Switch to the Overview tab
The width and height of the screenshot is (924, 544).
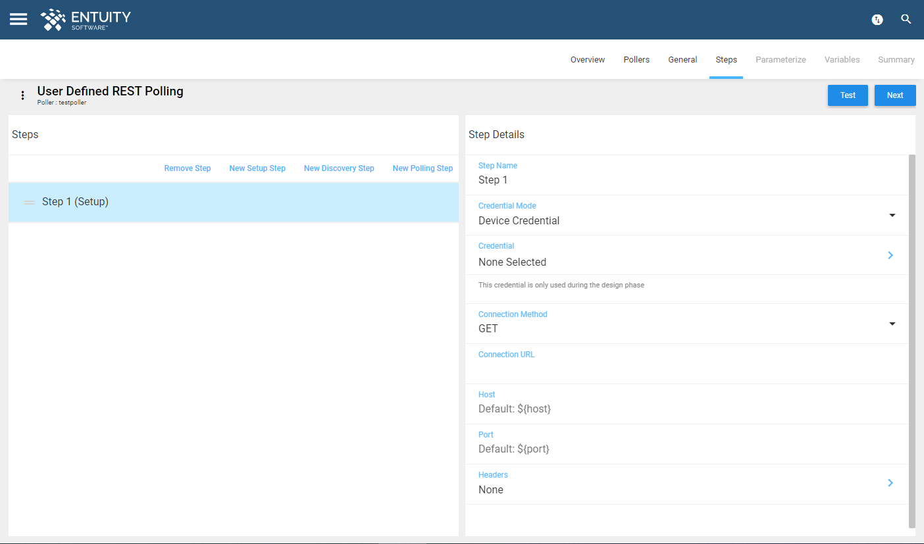[x=588, y=60]
